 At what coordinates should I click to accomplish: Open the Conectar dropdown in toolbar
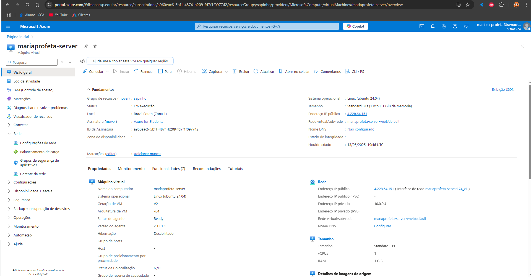pyautogui.click(x=96, y=71)
